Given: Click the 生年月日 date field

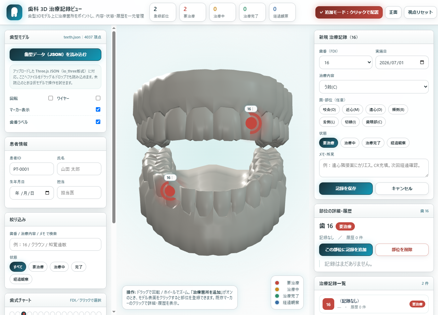Looking at the screenshot, I should click(32, 193).
